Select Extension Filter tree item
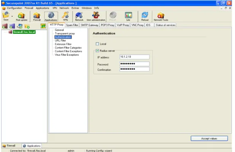This screenshot has width=235, height=152. (63, 44)
